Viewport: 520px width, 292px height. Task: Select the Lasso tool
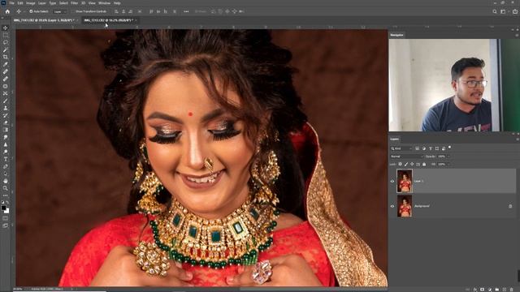[6, 42]
